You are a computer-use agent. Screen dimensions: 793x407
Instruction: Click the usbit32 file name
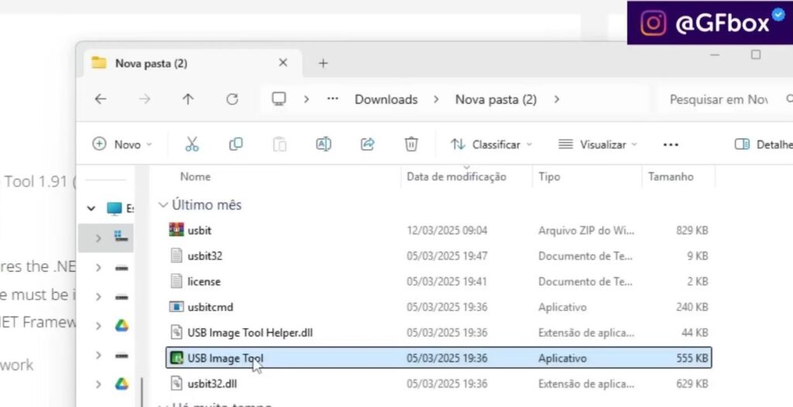coord(204,256)
